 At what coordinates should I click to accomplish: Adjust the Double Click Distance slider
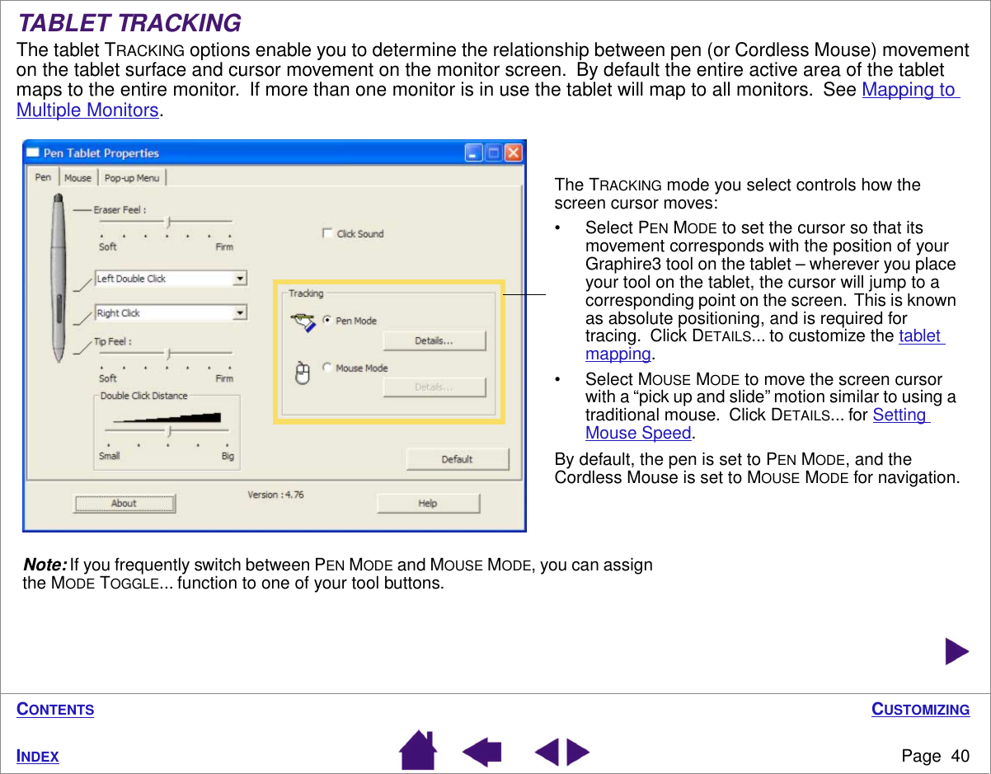point(170,430)
